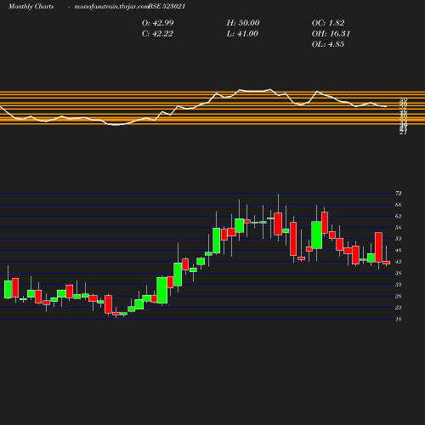Click the 58 price axis label

pyautogui.click(x=399, y=228)
